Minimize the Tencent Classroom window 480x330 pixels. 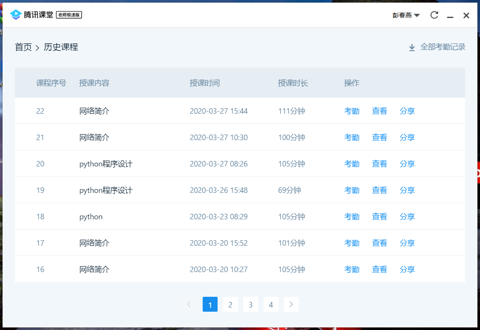(x=450, y=16)
